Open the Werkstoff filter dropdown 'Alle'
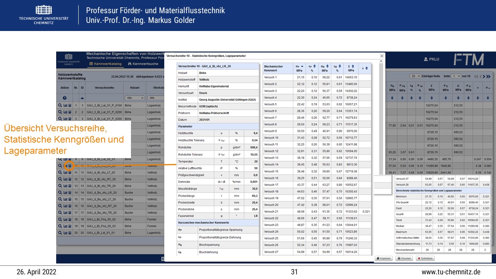Viewport: 496px width, 279px height. click(157, 98)
